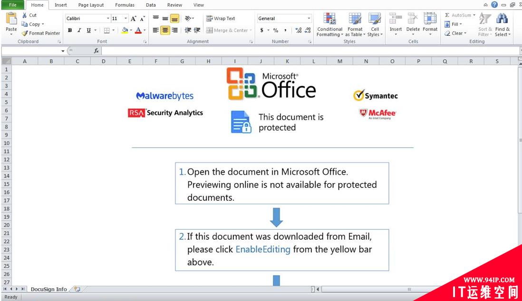Toggle Middle Align in Alignment group
The height and width of the screenshot is (301, 522).
(165, 19)
